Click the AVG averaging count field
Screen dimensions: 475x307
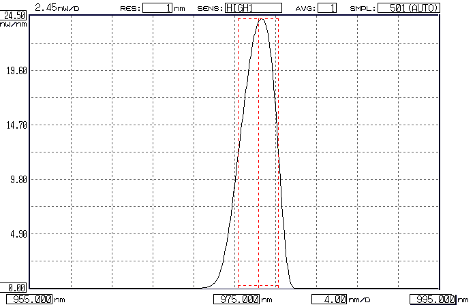pos(327,8)
